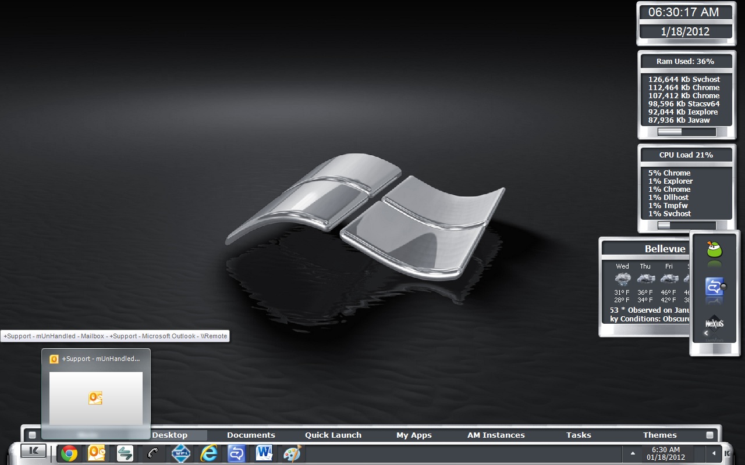This screenshot has width=745, height=465.
Task: Open Google Chrome from the taskbar
Action: (69, 453)
